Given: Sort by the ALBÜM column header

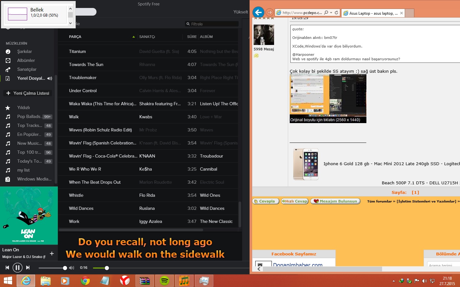Looking at the screenshot, I should pos(206,37).
